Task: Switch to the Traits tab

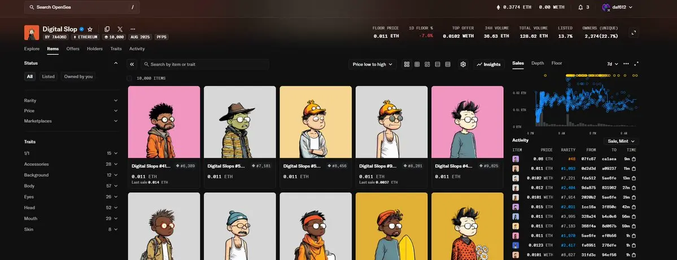Action: pyautogui.click(x=116, y=49)
